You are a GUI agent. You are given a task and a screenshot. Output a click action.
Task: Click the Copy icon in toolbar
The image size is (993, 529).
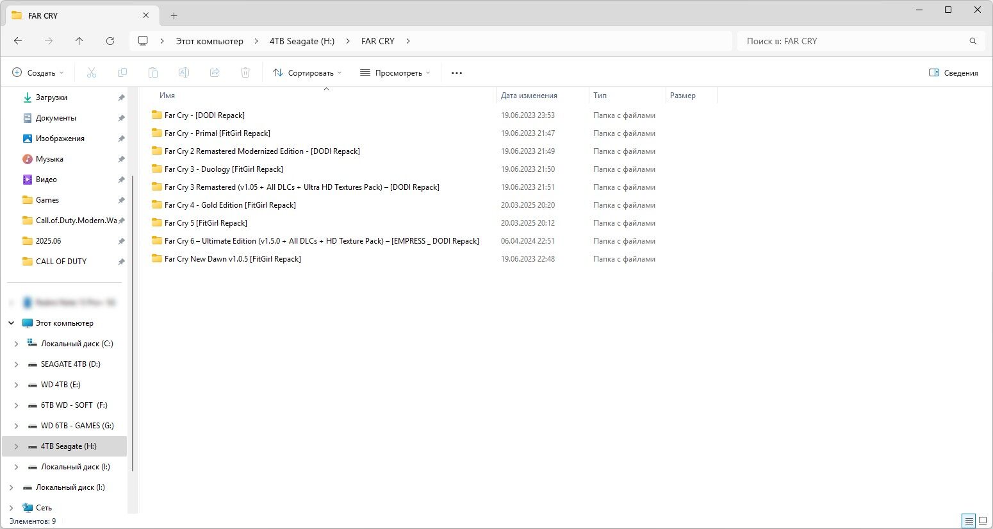[122, 73]
